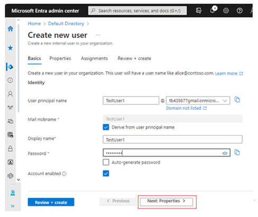Switch to the Assignments tab
The height and width of the screenshot is (217, 258).
pos(94,59)
